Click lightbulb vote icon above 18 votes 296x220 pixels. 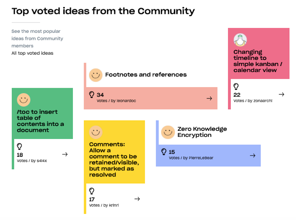point(19,147)
